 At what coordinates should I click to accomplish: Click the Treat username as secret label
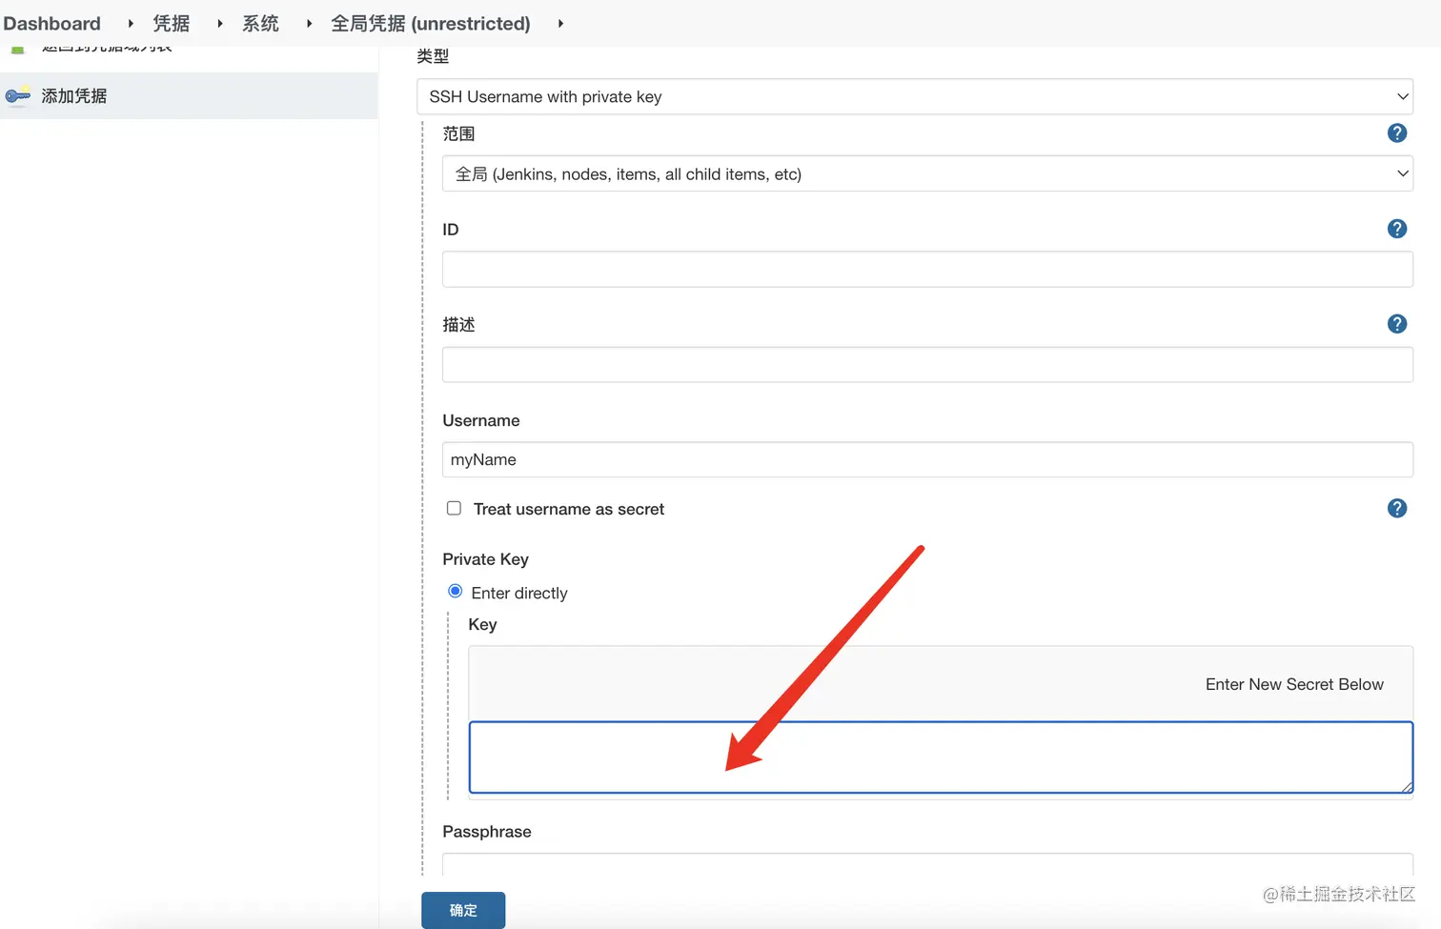(x=569, y=509)
